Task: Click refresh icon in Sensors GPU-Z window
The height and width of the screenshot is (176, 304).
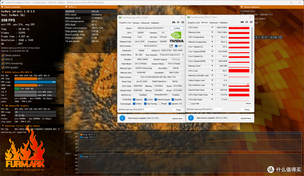Action: (x=247, y=22)
